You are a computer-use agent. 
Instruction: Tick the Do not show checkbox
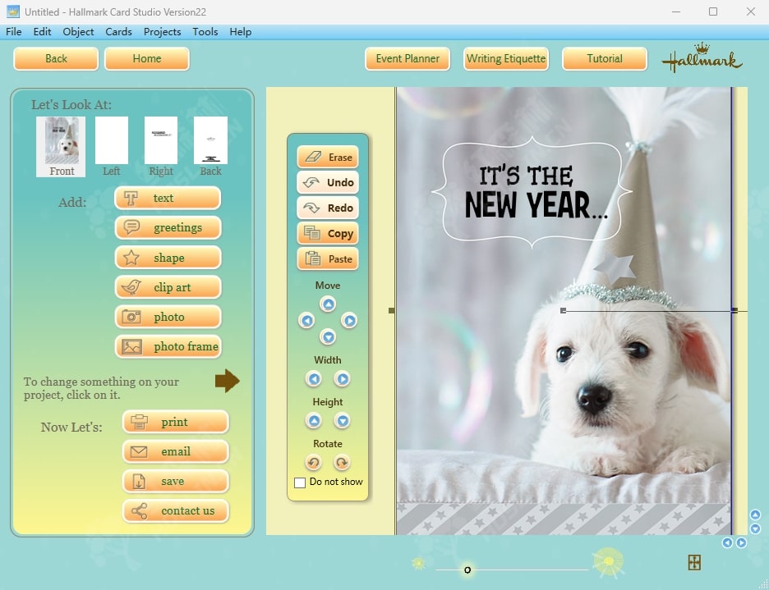(300, 483)
